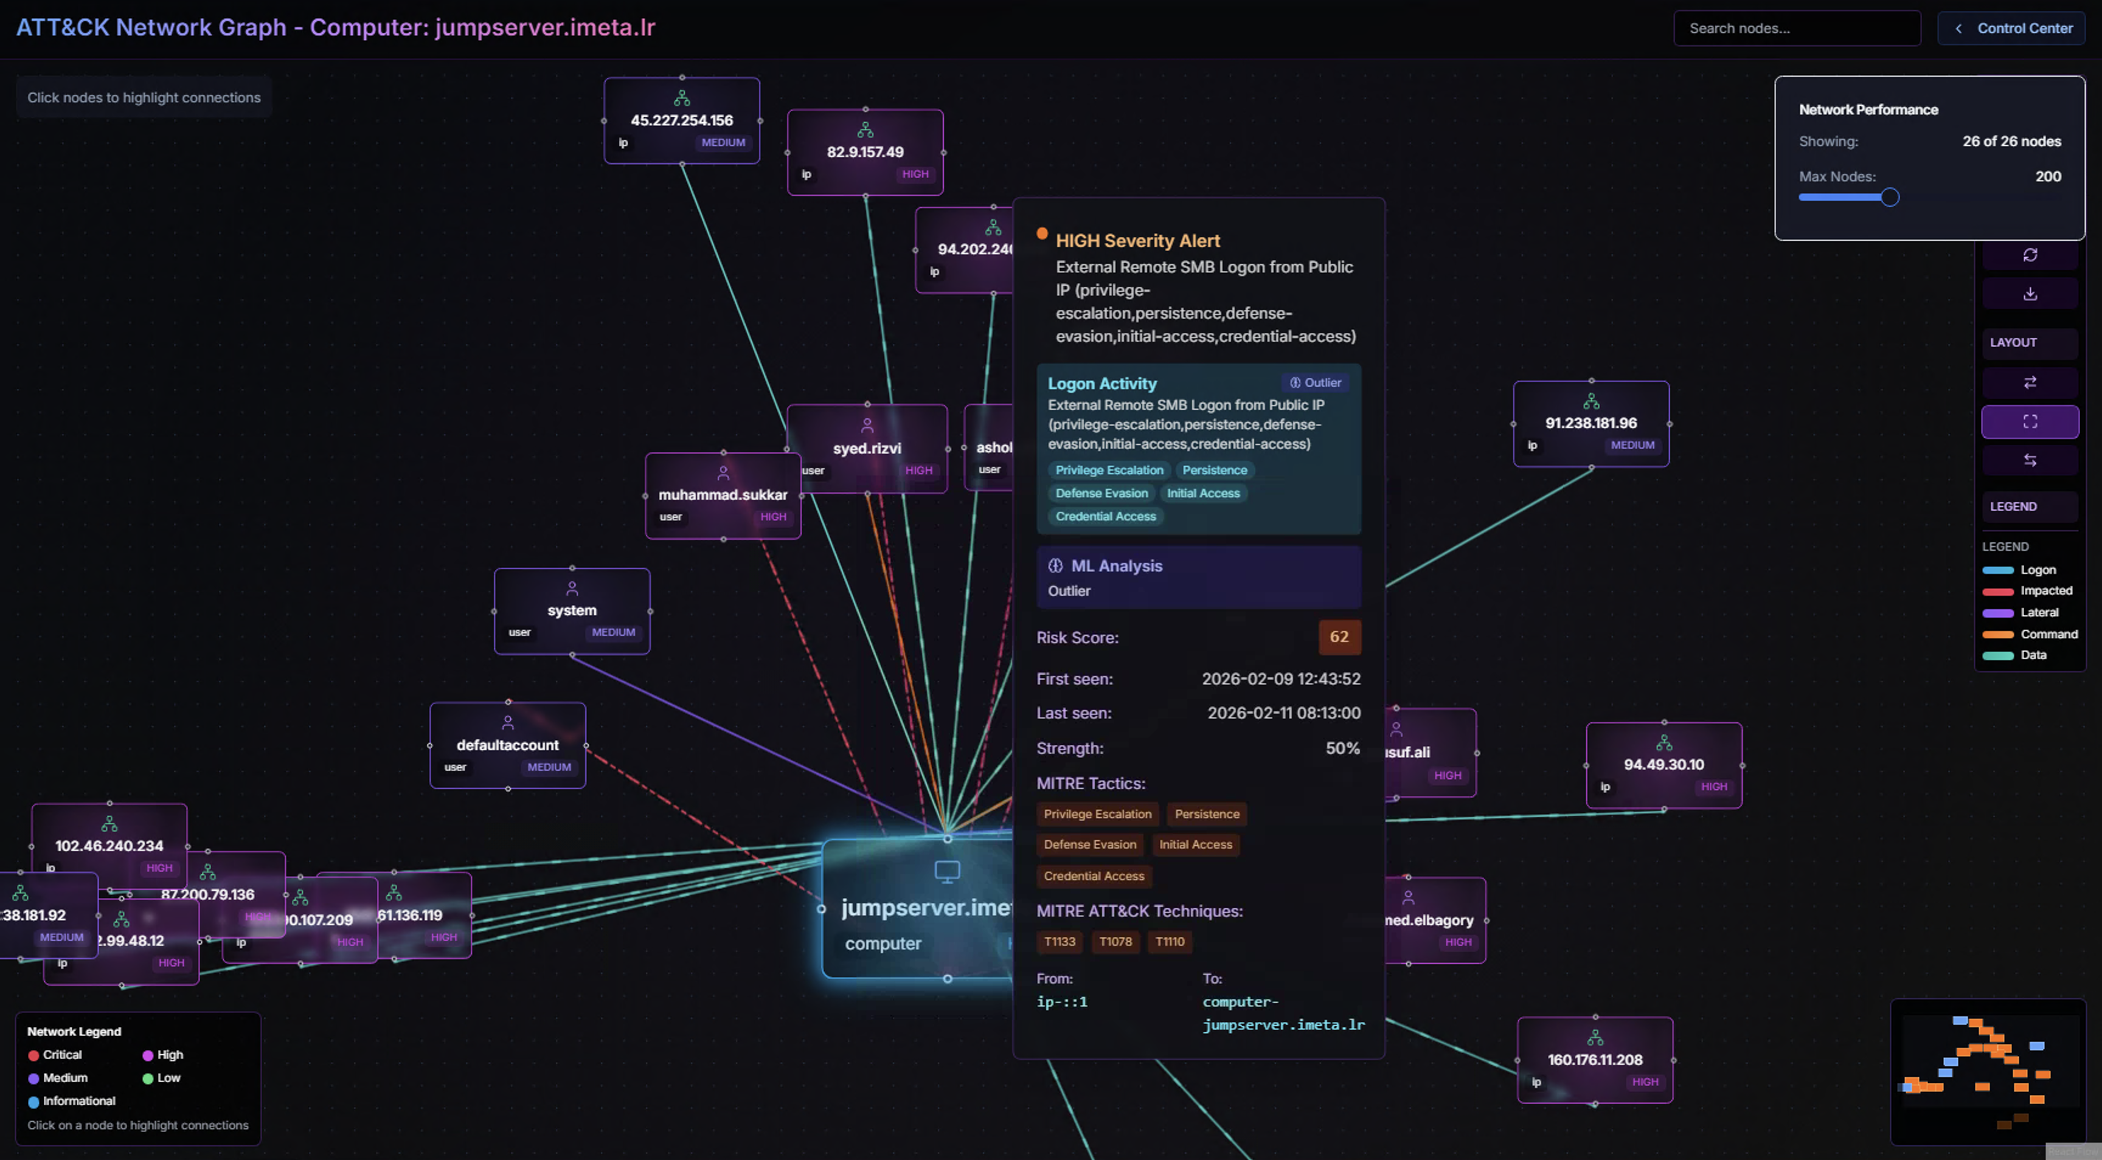Click the network icon on 45.227.254.156 node
The image size is (2102, 1160).
point(681,98)
